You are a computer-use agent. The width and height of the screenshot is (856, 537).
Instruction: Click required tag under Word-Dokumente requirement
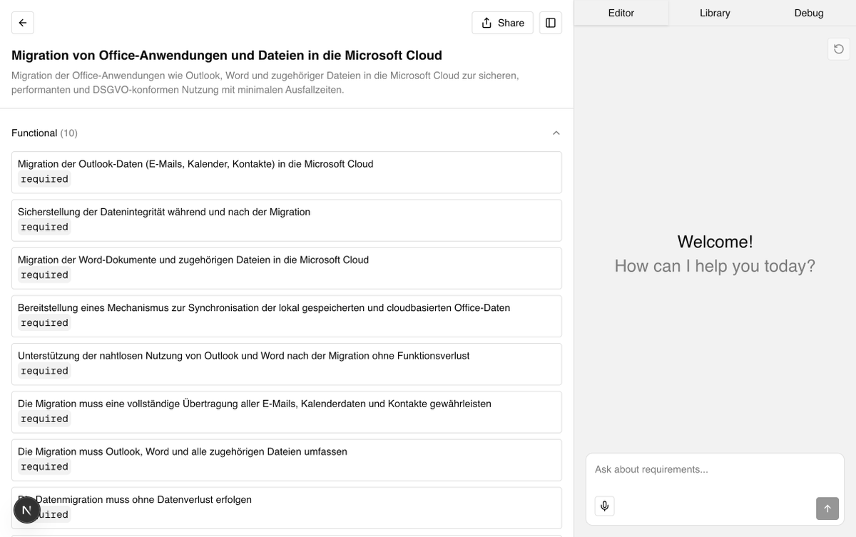[44, 275]
